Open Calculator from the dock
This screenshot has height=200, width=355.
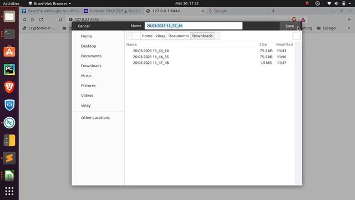(9, 140)
